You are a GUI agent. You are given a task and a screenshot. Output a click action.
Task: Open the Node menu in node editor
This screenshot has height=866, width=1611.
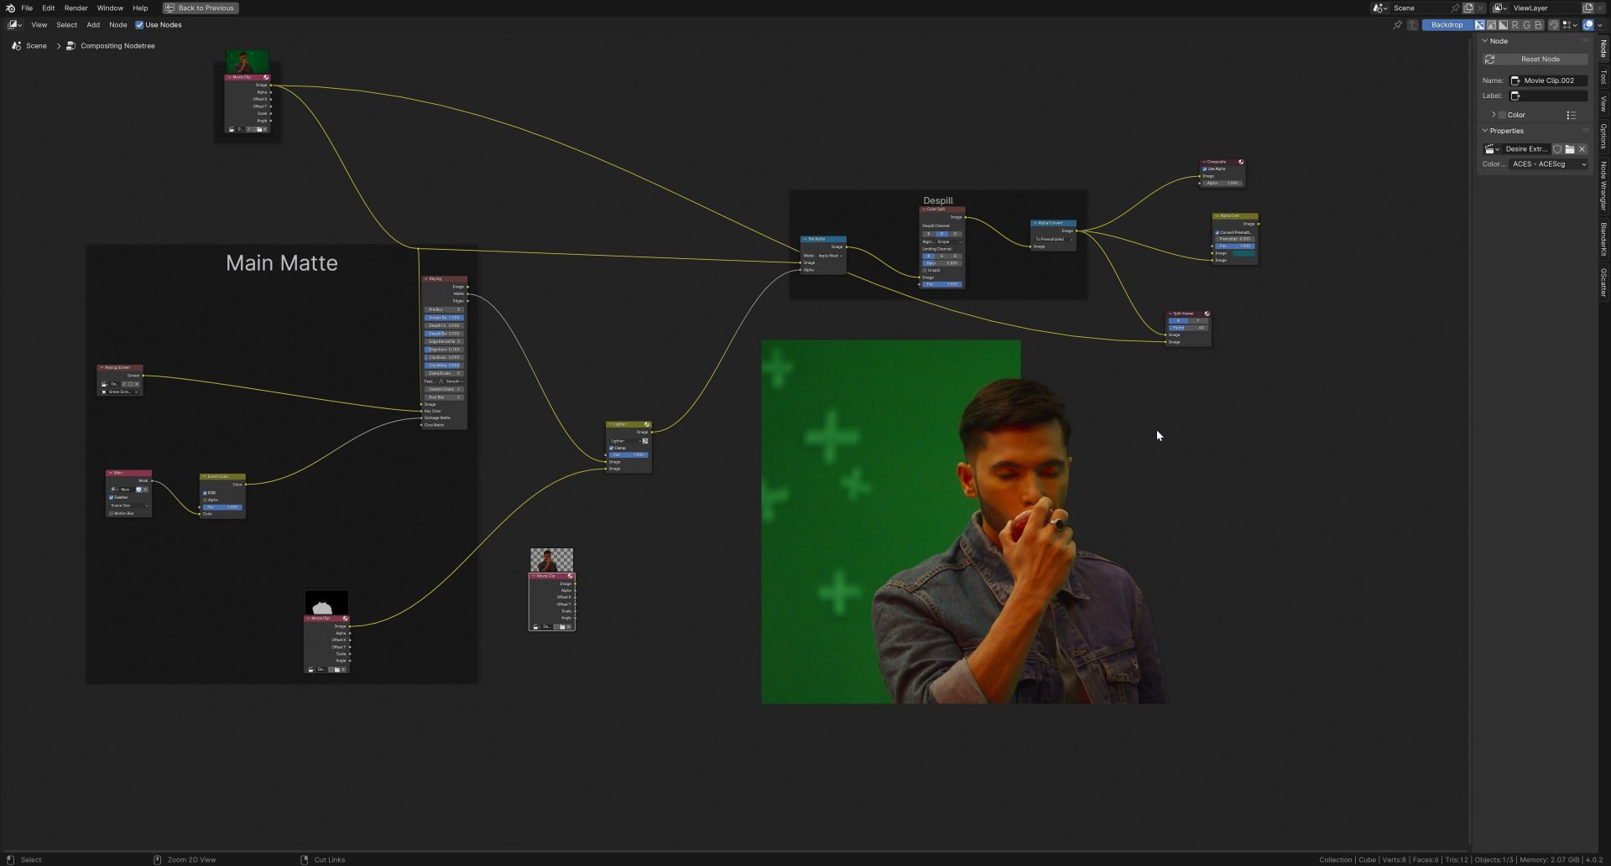point(118,25)
